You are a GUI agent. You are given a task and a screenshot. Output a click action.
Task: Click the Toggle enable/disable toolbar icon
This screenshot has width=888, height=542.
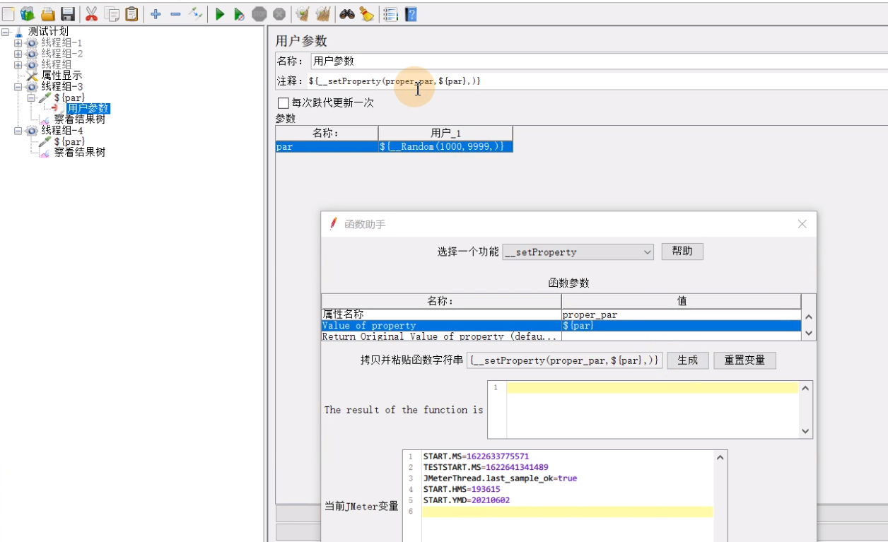coord(196,13)
